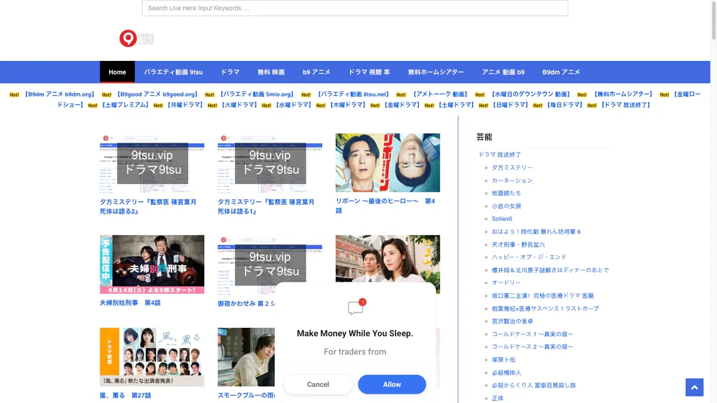Click the 9tsu site logo
This screenshot has width=717, height=403.
[x=137, y=39]
